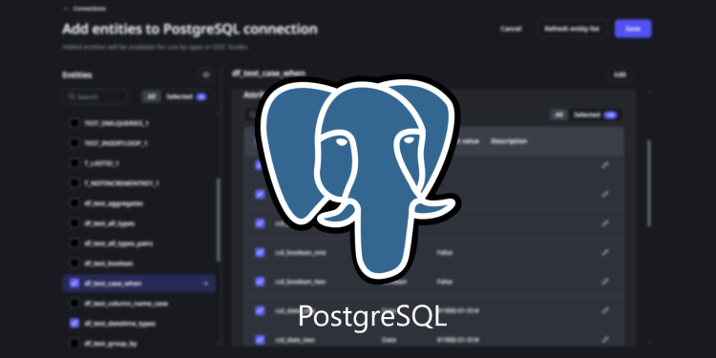Check the df_test_aggregates entity checkbox

pyautogui.click(x=74, y=203)
